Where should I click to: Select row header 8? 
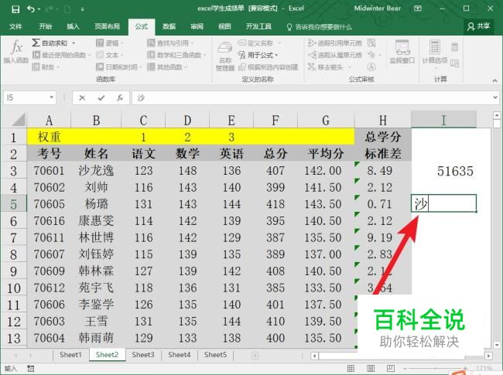pyautogui.click(x=13, y=254)
